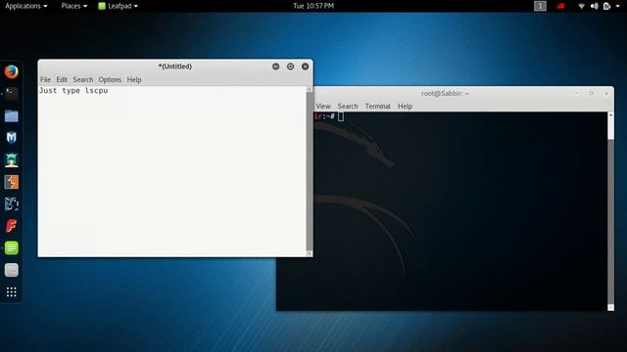This screenshot has height=352, width=627.
Task: Open the Leafpad app menu in top bar
Action: pos(118,6)
